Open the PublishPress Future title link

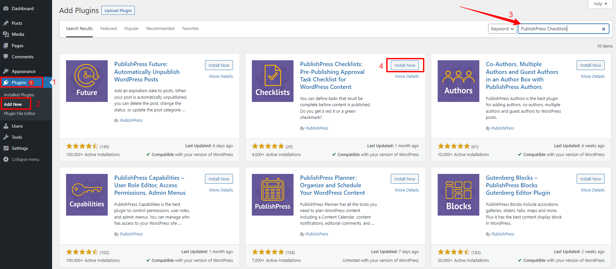point(147,72)
